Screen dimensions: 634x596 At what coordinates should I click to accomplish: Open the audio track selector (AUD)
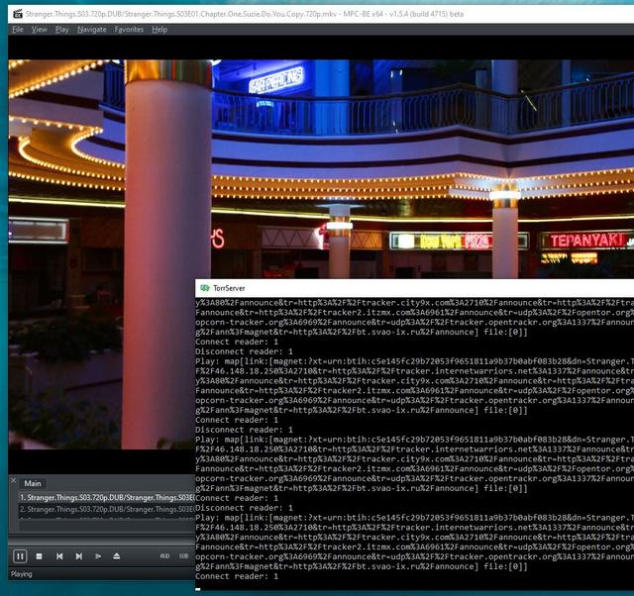pyautogui.click(x=164, y=556)
